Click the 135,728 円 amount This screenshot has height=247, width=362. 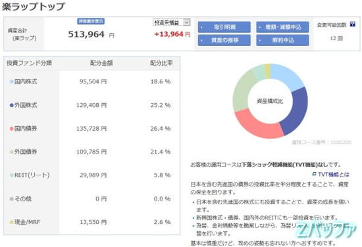(91, 129)
